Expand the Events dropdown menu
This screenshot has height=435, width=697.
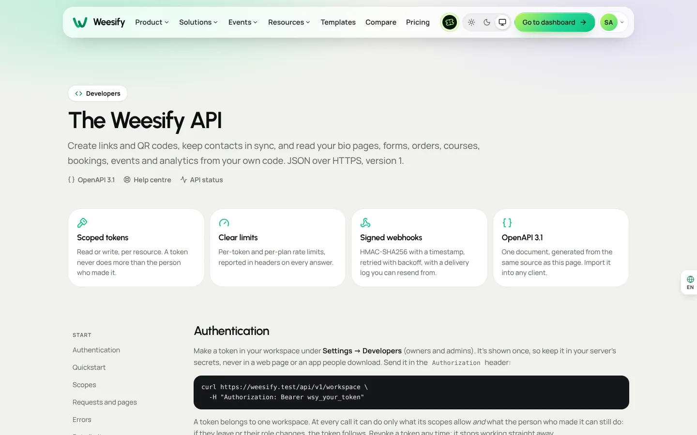(x=243, y=22)
